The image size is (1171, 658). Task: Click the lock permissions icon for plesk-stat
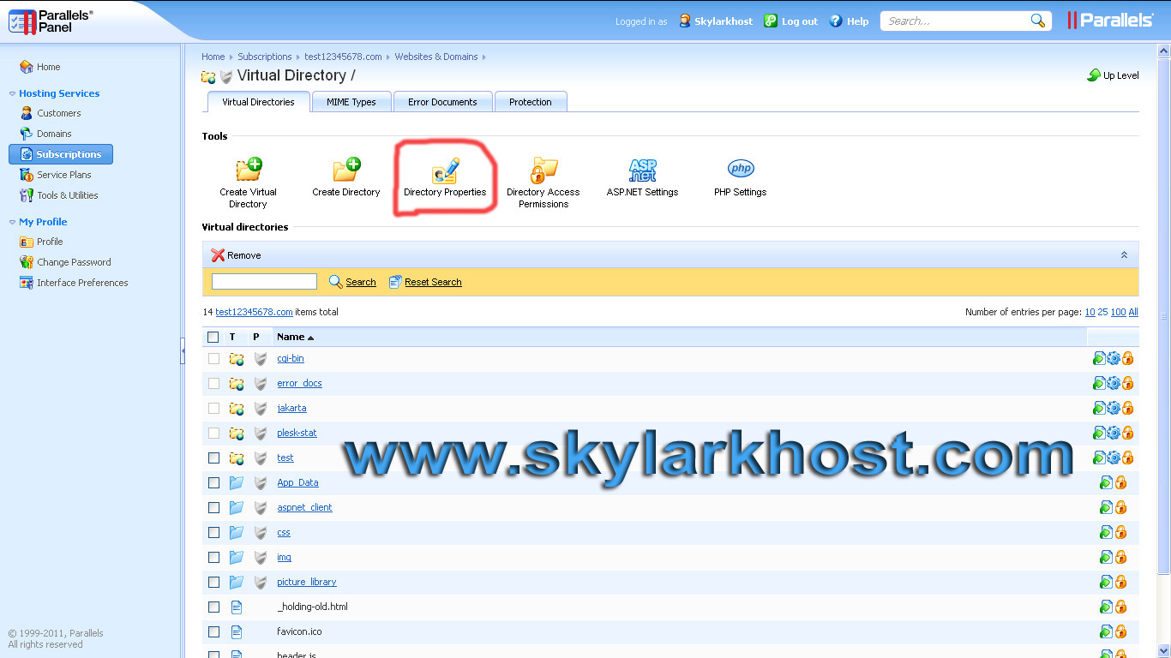point(1127,433)
